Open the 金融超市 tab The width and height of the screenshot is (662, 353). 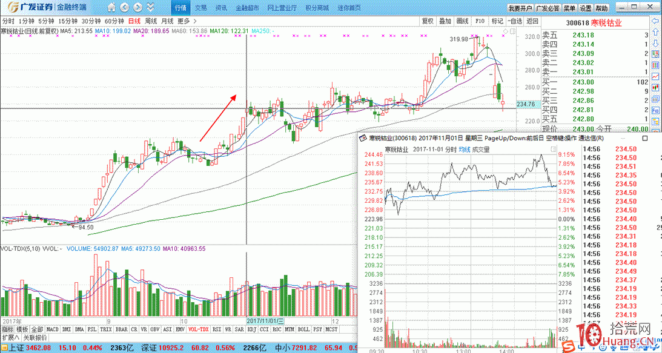point(247,8)
